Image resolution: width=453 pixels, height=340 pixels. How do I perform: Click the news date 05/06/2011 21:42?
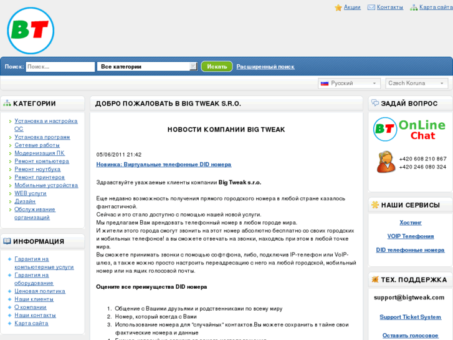point(119,155)
